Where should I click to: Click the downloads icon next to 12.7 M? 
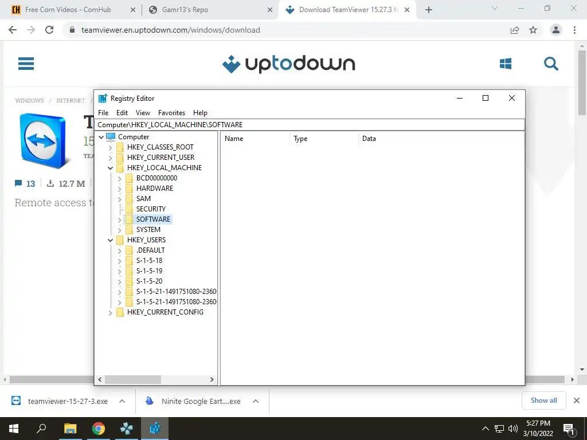pos(50,183)
